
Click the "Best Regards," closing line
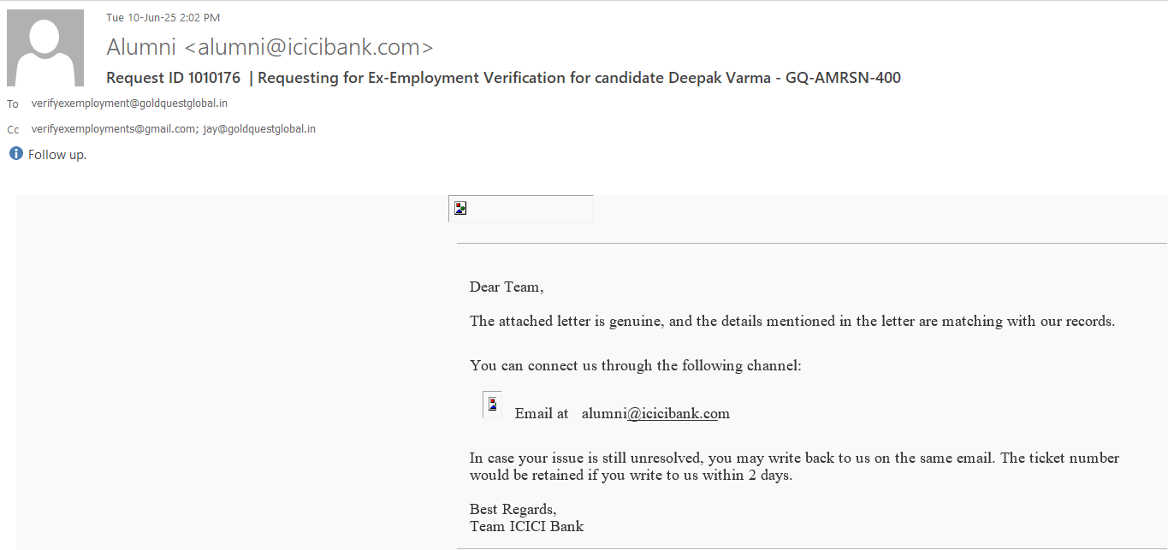pos(513,510)
